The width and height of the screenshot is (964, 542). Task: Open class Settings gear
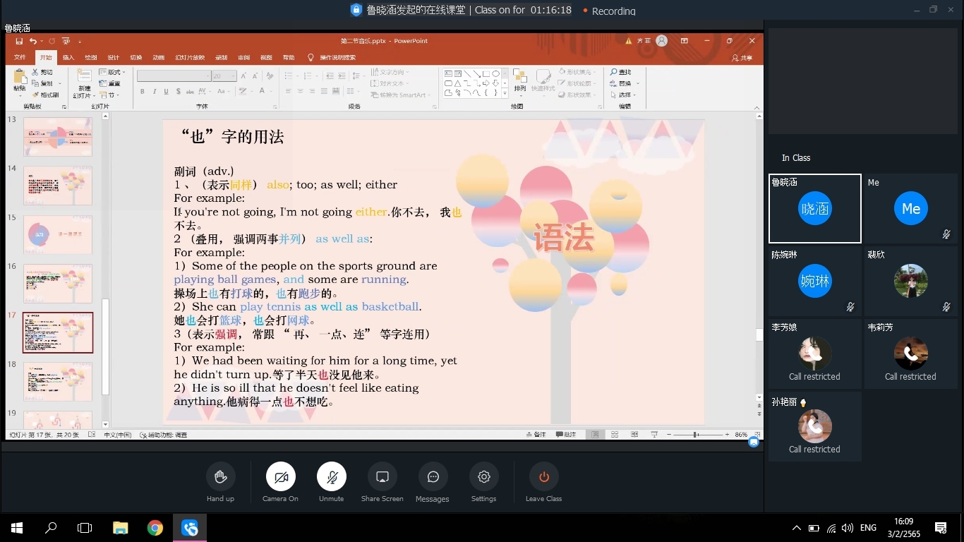(483, 477)
